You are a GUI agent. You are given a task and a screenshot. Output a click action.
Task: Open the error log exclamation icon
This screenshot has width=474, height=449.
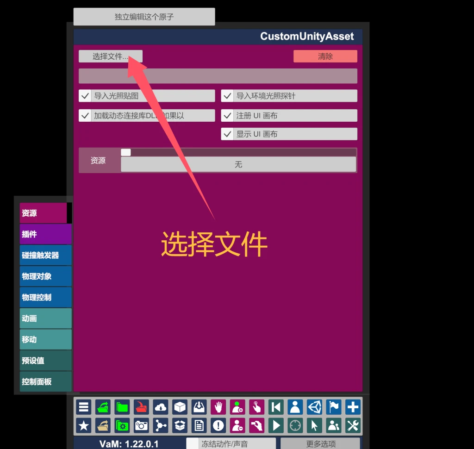tap(218, 425)
